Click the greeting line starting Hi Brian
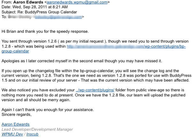Viewport: 193px width, 139px height. (x=45, y=32)
